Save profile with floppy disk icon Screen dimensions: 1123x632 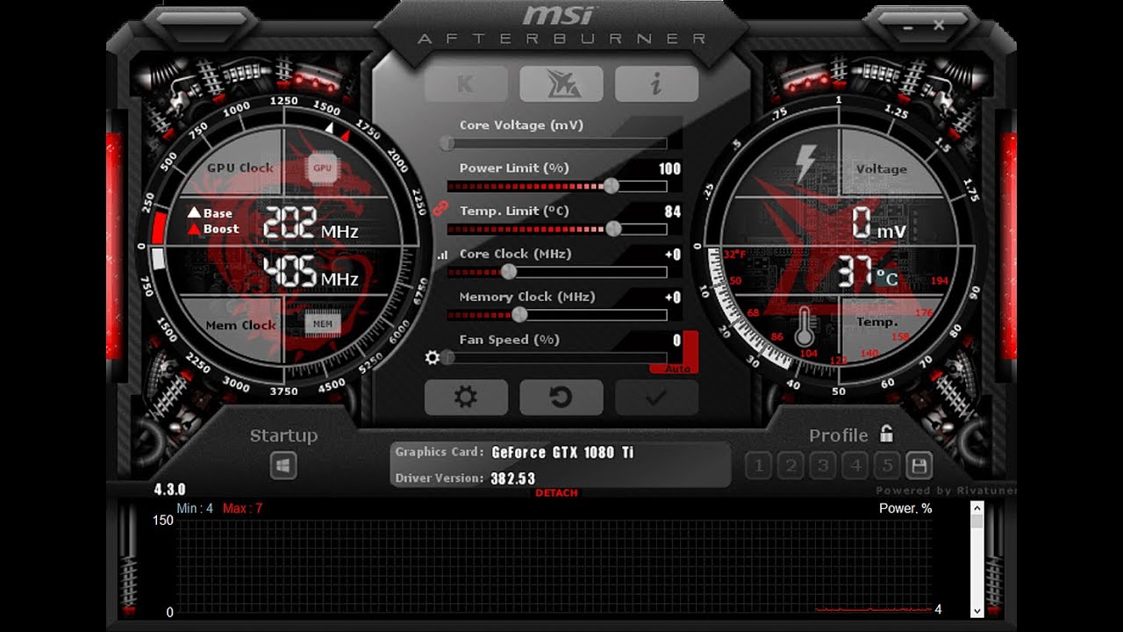pyautogui.click(x=919, y=465)
